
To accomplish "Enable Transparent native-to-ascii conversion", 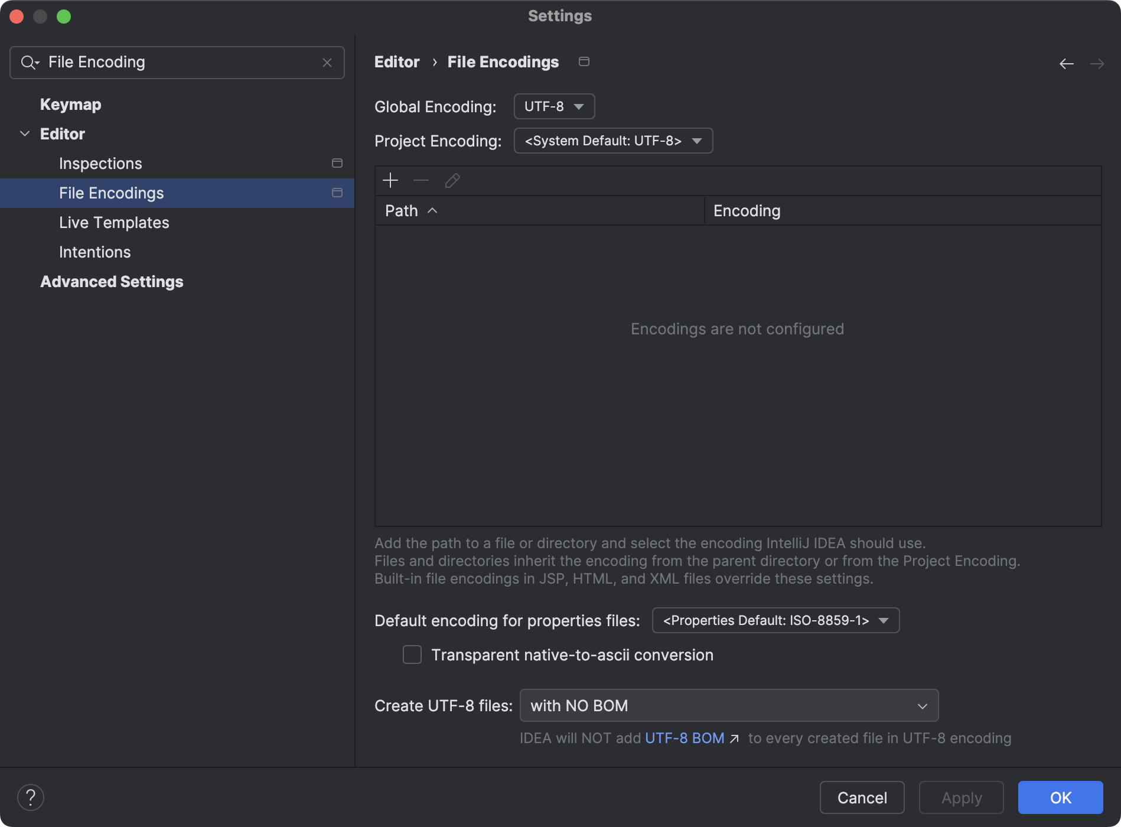I will [412, 655].
